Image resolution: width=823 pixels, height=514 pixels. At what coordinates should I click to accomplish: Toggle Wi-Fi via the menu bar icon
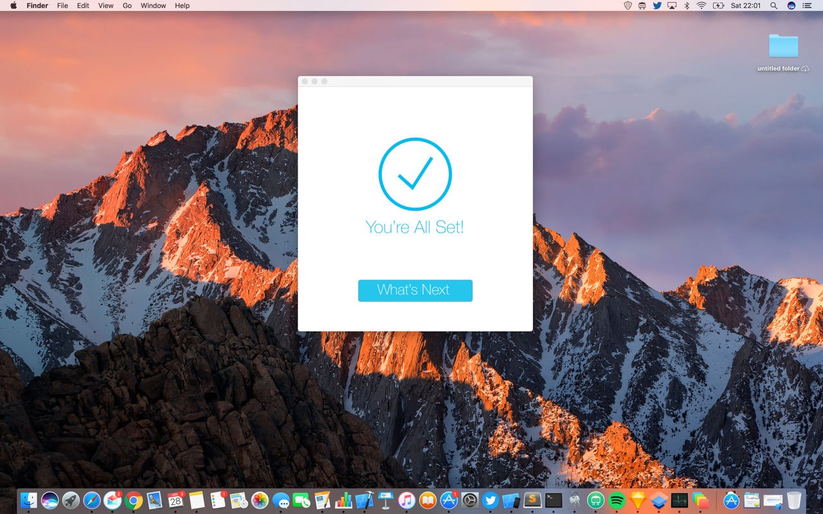pyautogui.click(x=701, y=5)
